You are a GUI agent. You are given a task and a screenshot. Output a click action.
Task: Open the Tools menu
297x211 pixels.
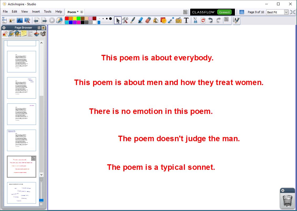coord(48,12)
